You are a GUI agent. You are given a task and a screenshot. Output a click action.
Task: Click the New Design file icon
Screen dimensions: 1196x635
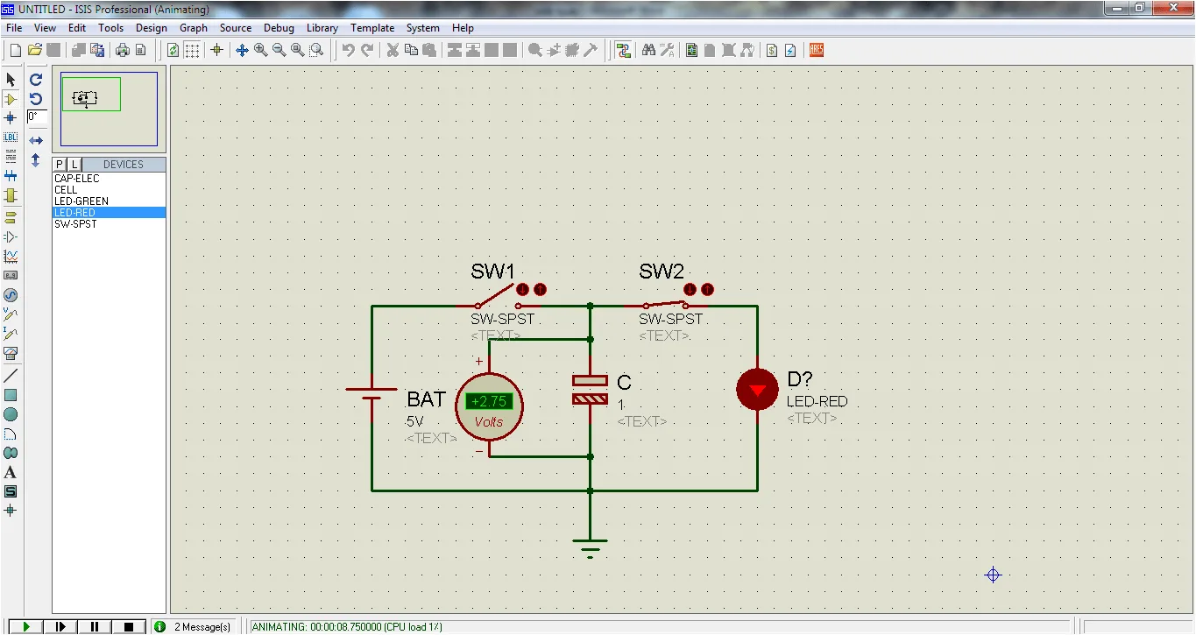click(x=15, y=51)
